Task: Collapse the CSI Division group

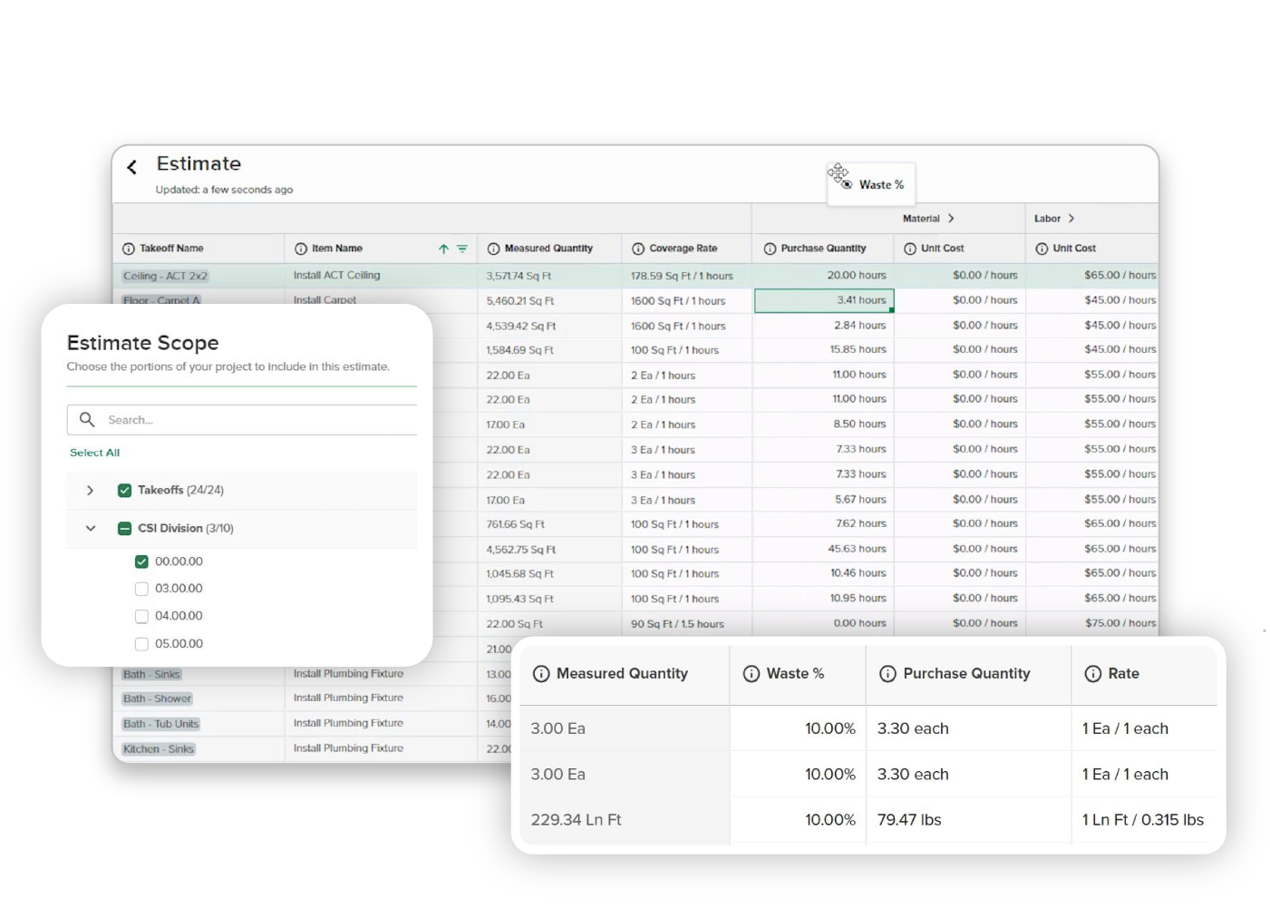Action: coord(91,529)
